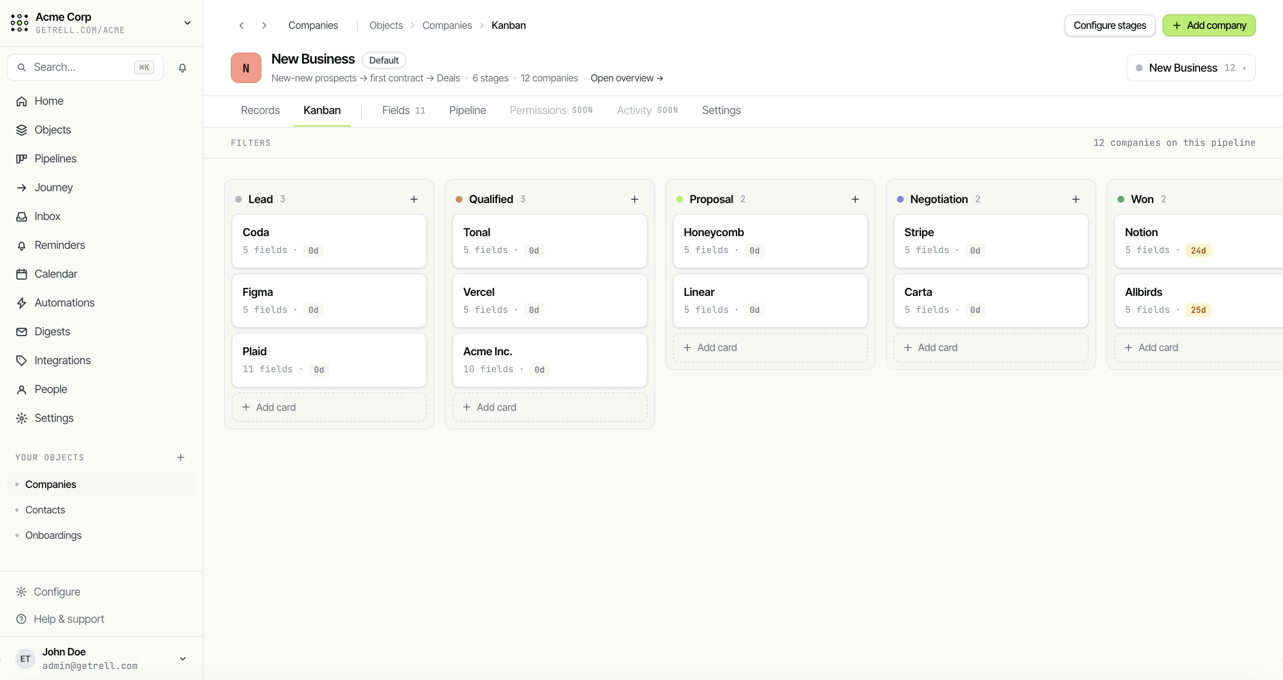Add a card via Qualified column plus
The height and width of the screenshot is (680, 1283).
635,200
